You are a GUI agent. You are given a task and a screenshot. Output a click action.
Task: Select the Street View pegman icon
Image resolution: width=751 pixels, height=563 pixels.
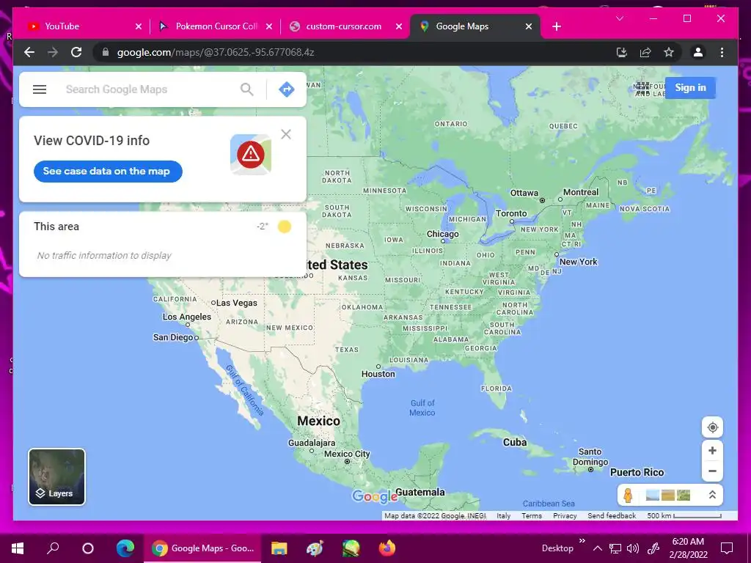tap(628, 496)
